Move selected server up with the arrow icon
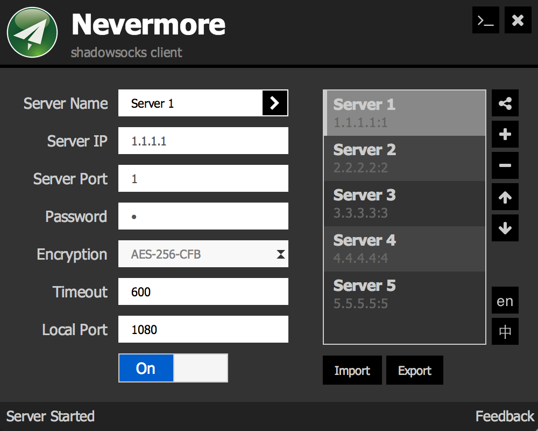The image size is (538, 431). click(x=505, y=197)
